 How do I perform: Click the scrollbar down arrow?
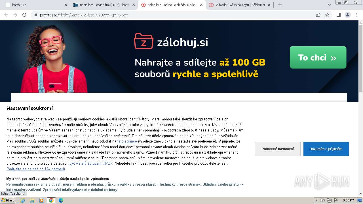[361, 194]
